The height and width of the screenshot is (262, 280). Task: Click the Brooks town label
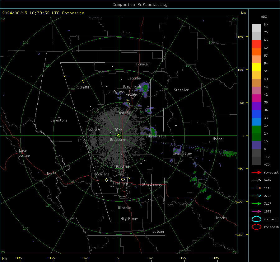point(221,218)
